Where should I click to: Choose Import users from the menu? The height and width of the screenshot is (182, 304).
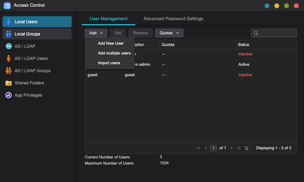pos(109,63)
